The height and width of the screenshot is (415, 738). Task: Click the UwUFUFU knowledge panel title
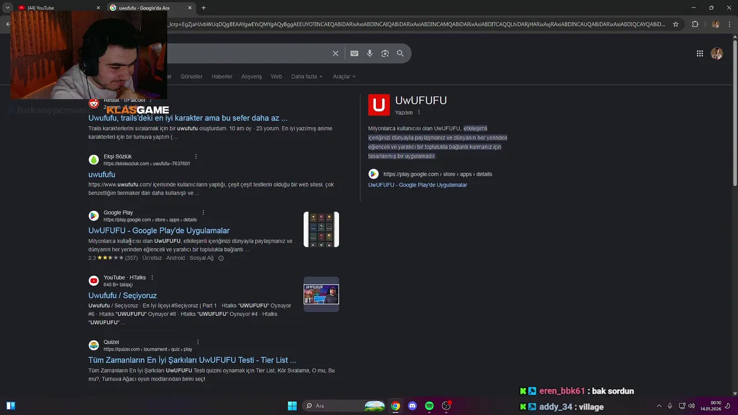pos(421,100)
